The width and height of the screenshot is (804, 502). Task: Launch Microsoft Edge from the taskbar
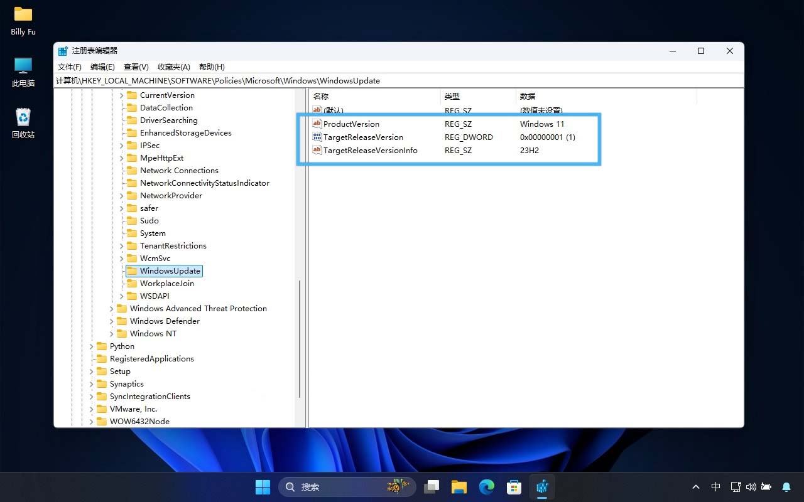tap(487, 486)
